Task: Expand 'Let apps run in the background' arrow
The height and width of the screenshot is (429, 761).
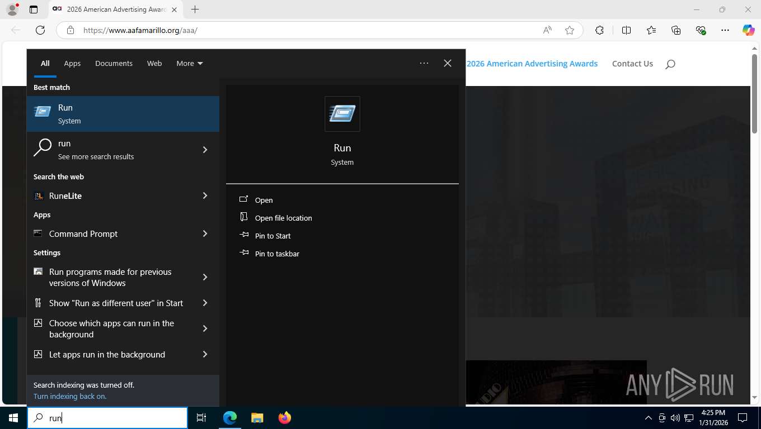Action: [x=205, y=354]
